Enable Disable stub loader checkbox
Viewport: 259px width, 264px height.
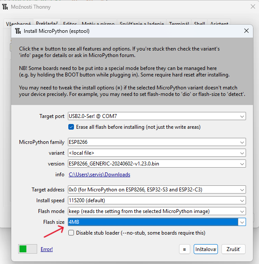[x=71, y=233]
